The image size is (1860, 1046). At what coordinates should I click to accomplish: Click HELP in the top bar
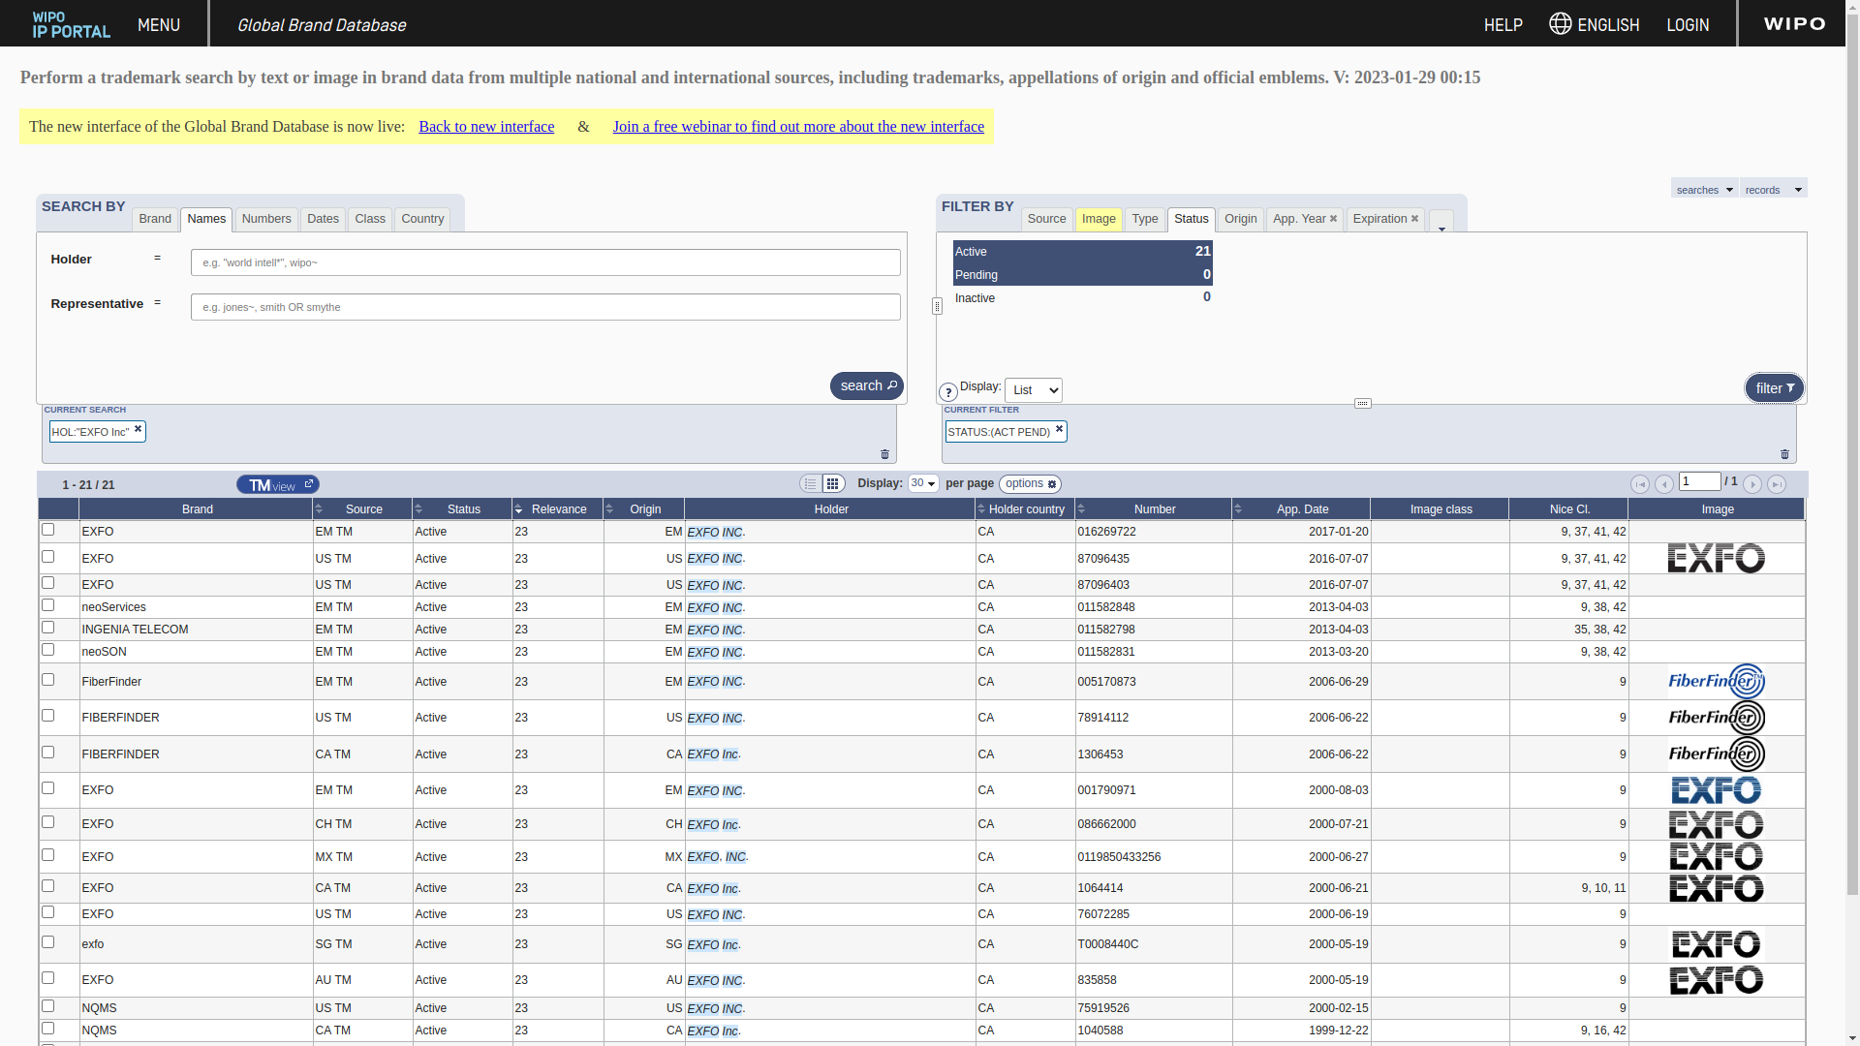tap(1503, 24)
